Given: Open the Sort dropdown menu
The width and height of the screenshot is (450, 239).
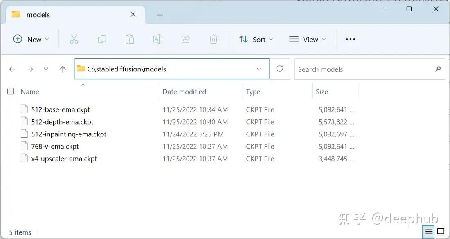Looking at the screenshot, I should click(x=256, y=39).
